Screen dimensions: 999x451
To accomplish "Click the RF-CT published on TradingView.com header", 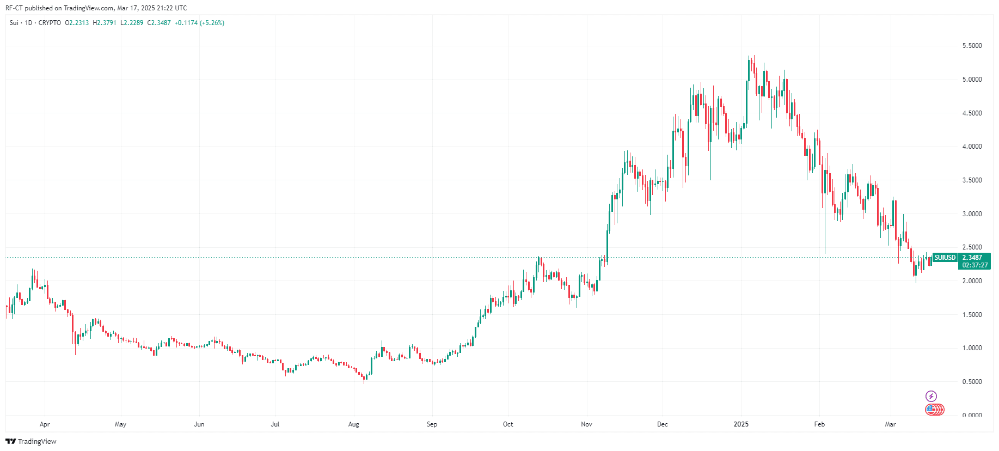I will [x=96, y=8].
